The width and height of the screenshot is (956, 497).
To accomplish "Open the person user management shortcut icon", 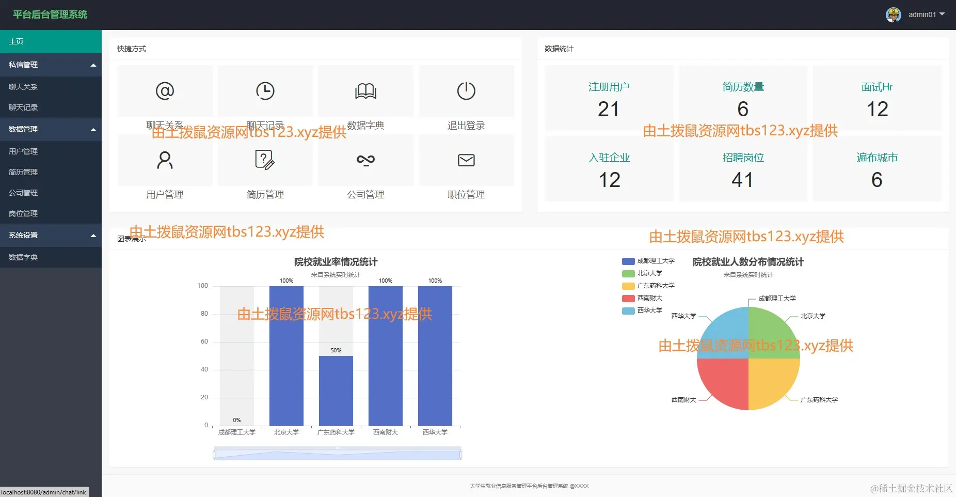I will click(x=165, y=160).
